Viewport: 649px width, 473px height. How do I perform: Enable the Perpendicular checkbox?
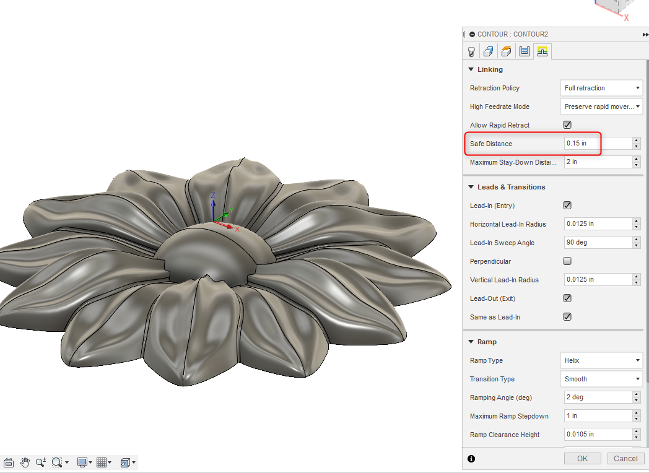tap(567, 261)
